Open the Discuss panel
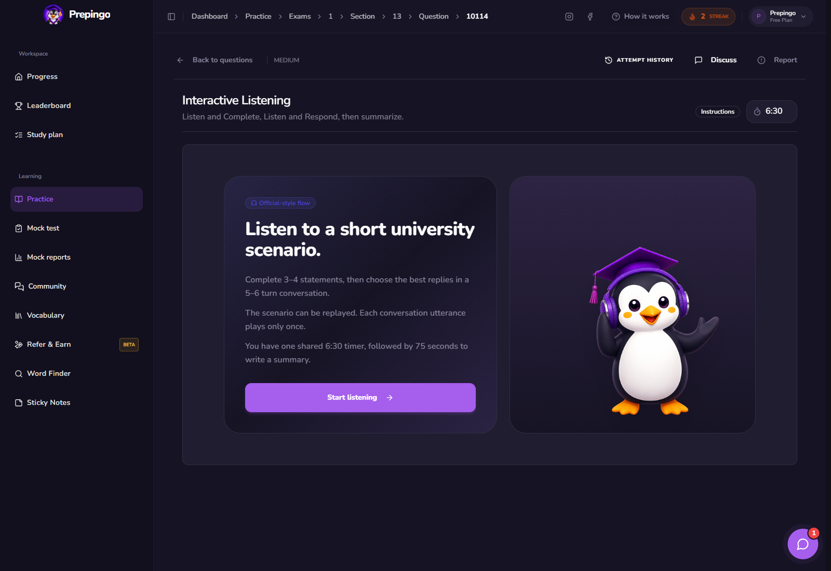The width and height of the screenshot is (831, 571). click(x=716, y=60)
